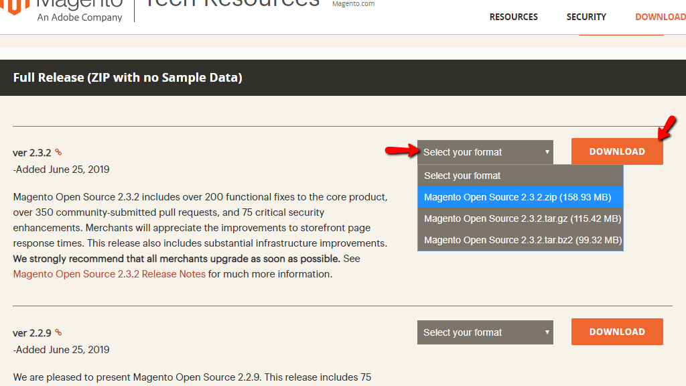
Task: Open Magento Open Source 2.3.2 Release Notes
Action: (x=109, y=273)
